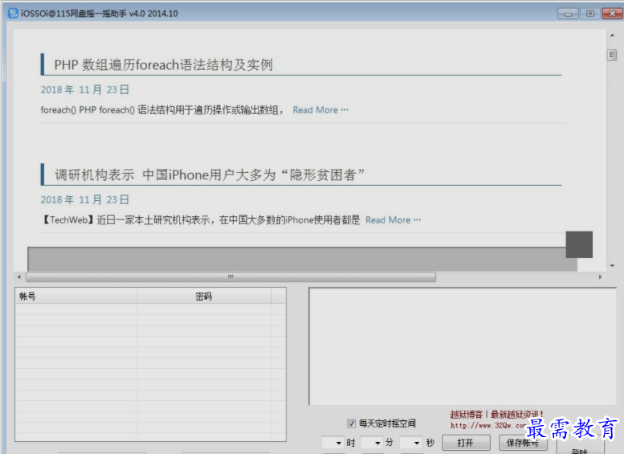Click the dark gray square in the web page
Image resolution: width=624 pixels, height=454 pixels.
coord(579,244)
